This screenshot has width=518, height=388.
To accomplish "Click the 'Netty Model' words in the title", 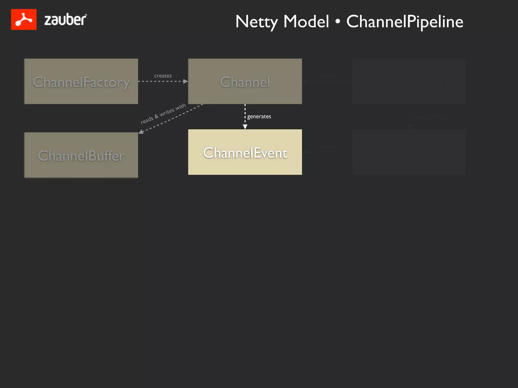I will click(282, 21).
